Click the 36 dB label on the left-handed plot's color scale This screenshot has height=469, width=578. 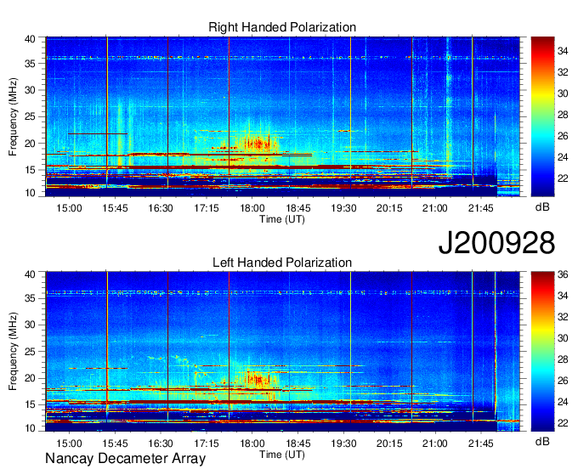563,274
